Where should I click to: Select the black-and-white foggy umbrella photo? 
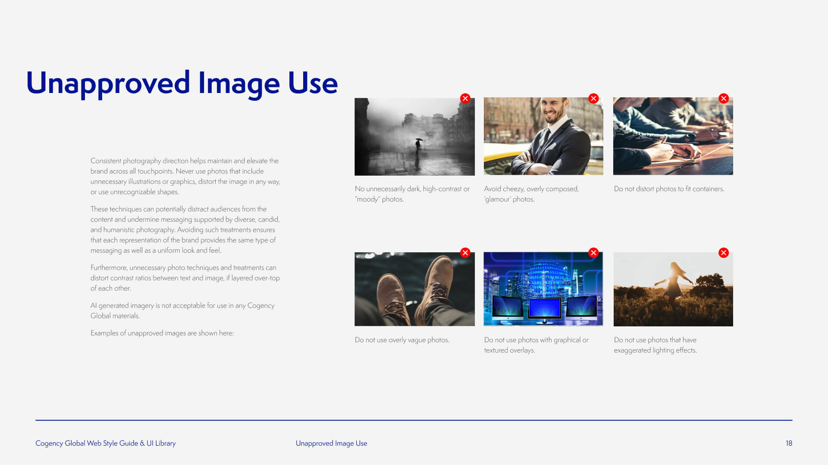414,136
